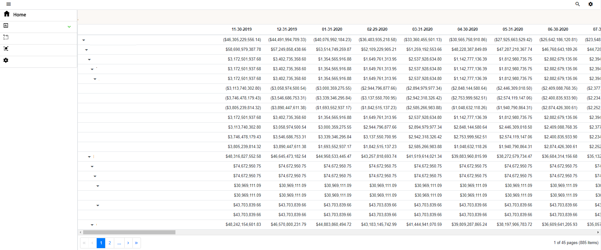Viewport: 601px width, 250px height.
Task: Collapse row showing $48,316,827,552.58
Action: tap(89, 157)
